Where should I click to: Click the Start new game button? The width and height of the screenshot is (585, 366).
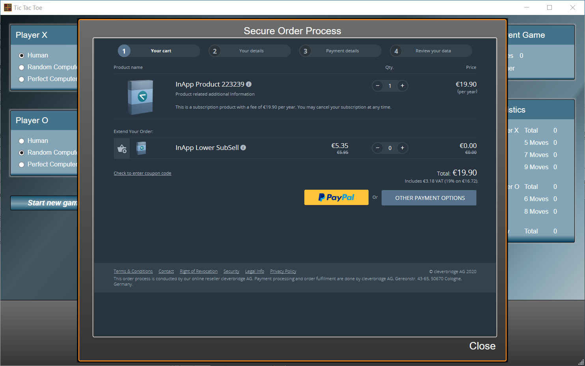tap(44, 203)
